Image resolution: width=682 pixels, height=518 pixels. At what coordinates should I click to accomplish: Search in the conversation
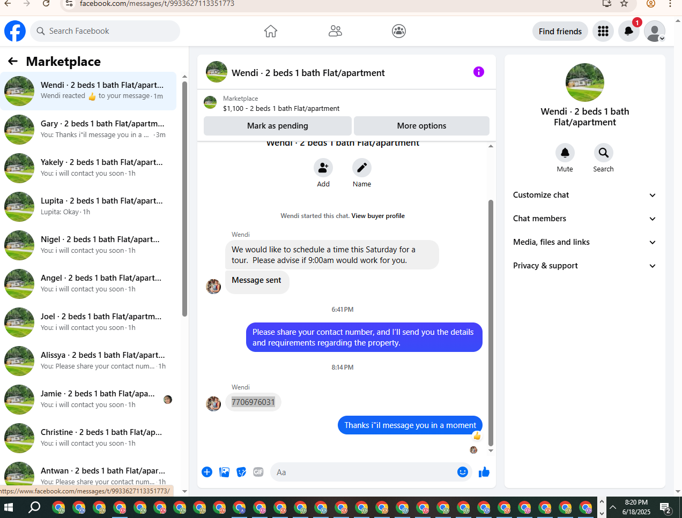[604, 153]
